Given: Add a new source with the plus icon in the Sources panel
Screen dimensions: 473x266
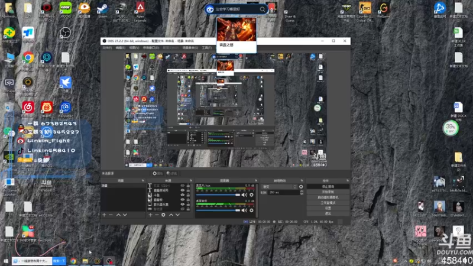Looking at the screenshot, I should [150, 215].
